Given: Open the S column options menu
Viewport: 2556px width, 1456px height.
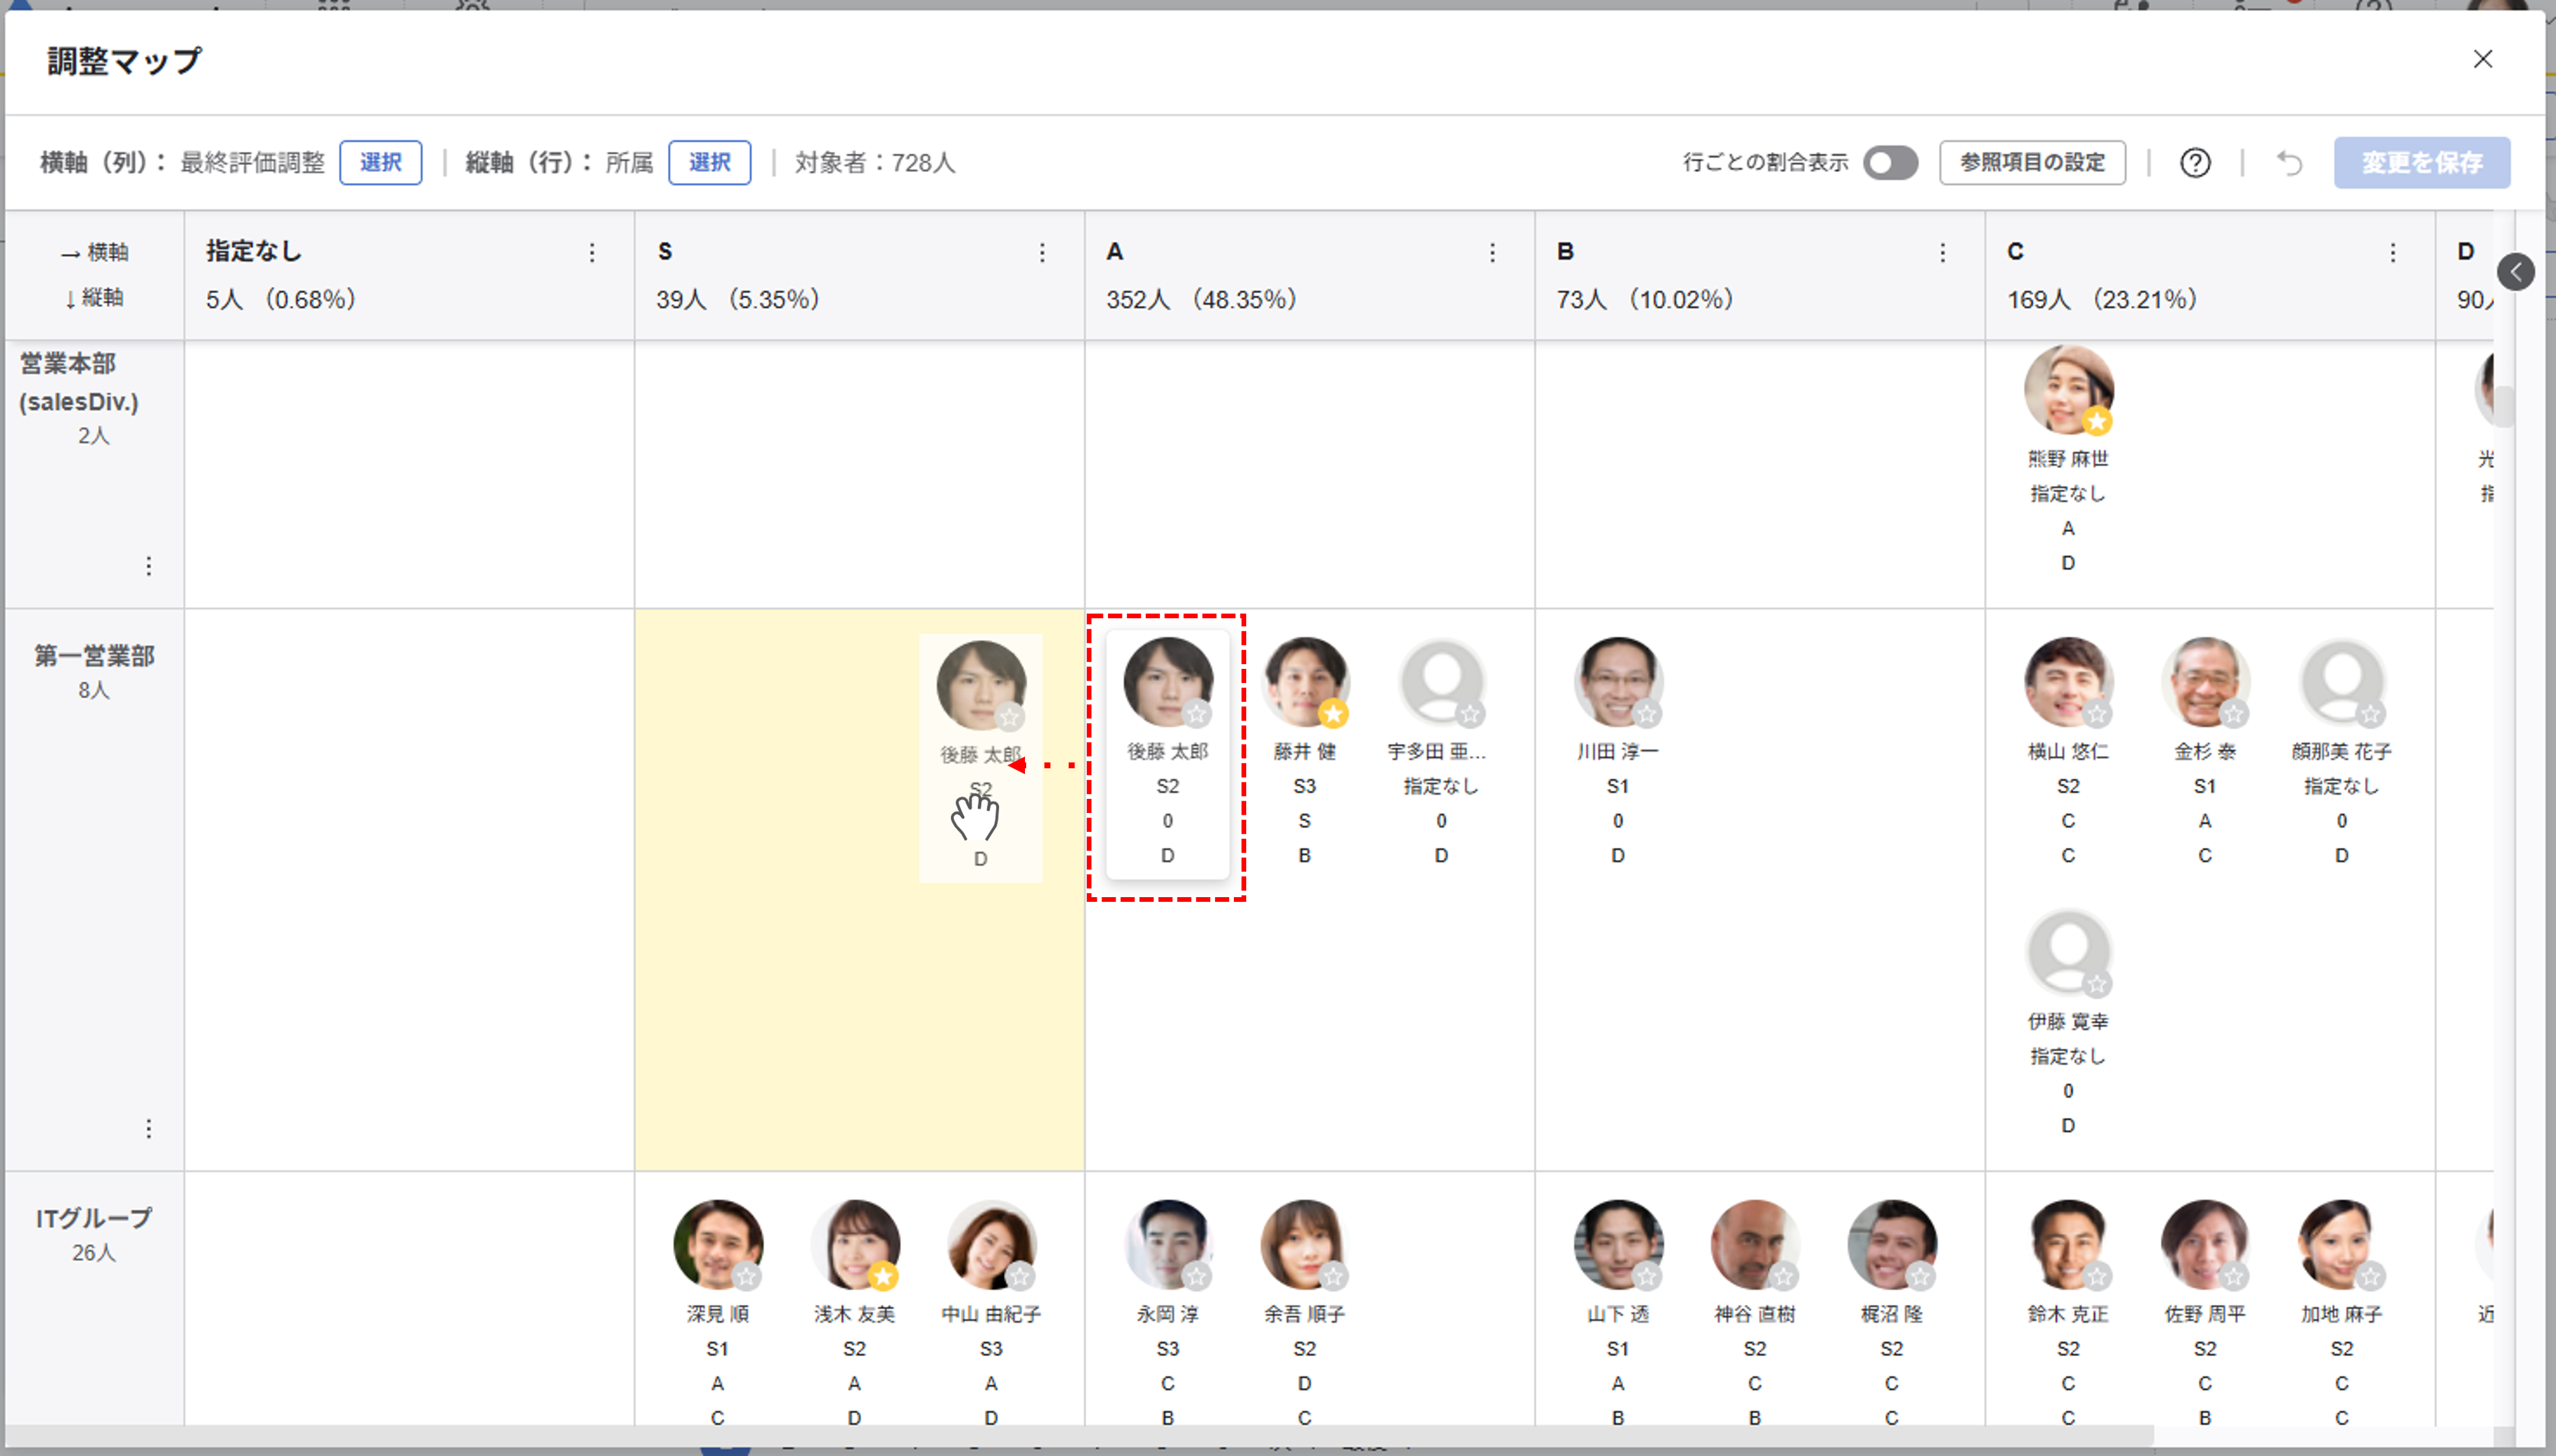Looking at the screenshot, I should coord(1042,253).
